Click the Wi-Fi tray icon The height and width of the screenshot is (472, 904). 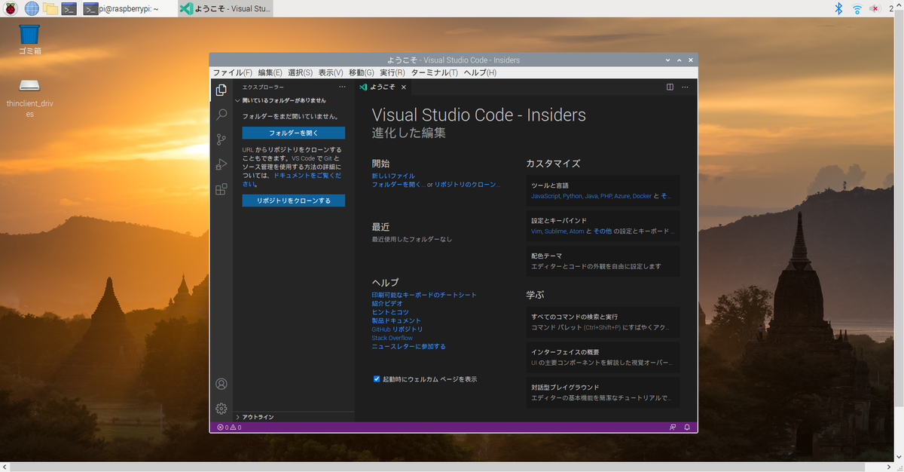point(857,8)
